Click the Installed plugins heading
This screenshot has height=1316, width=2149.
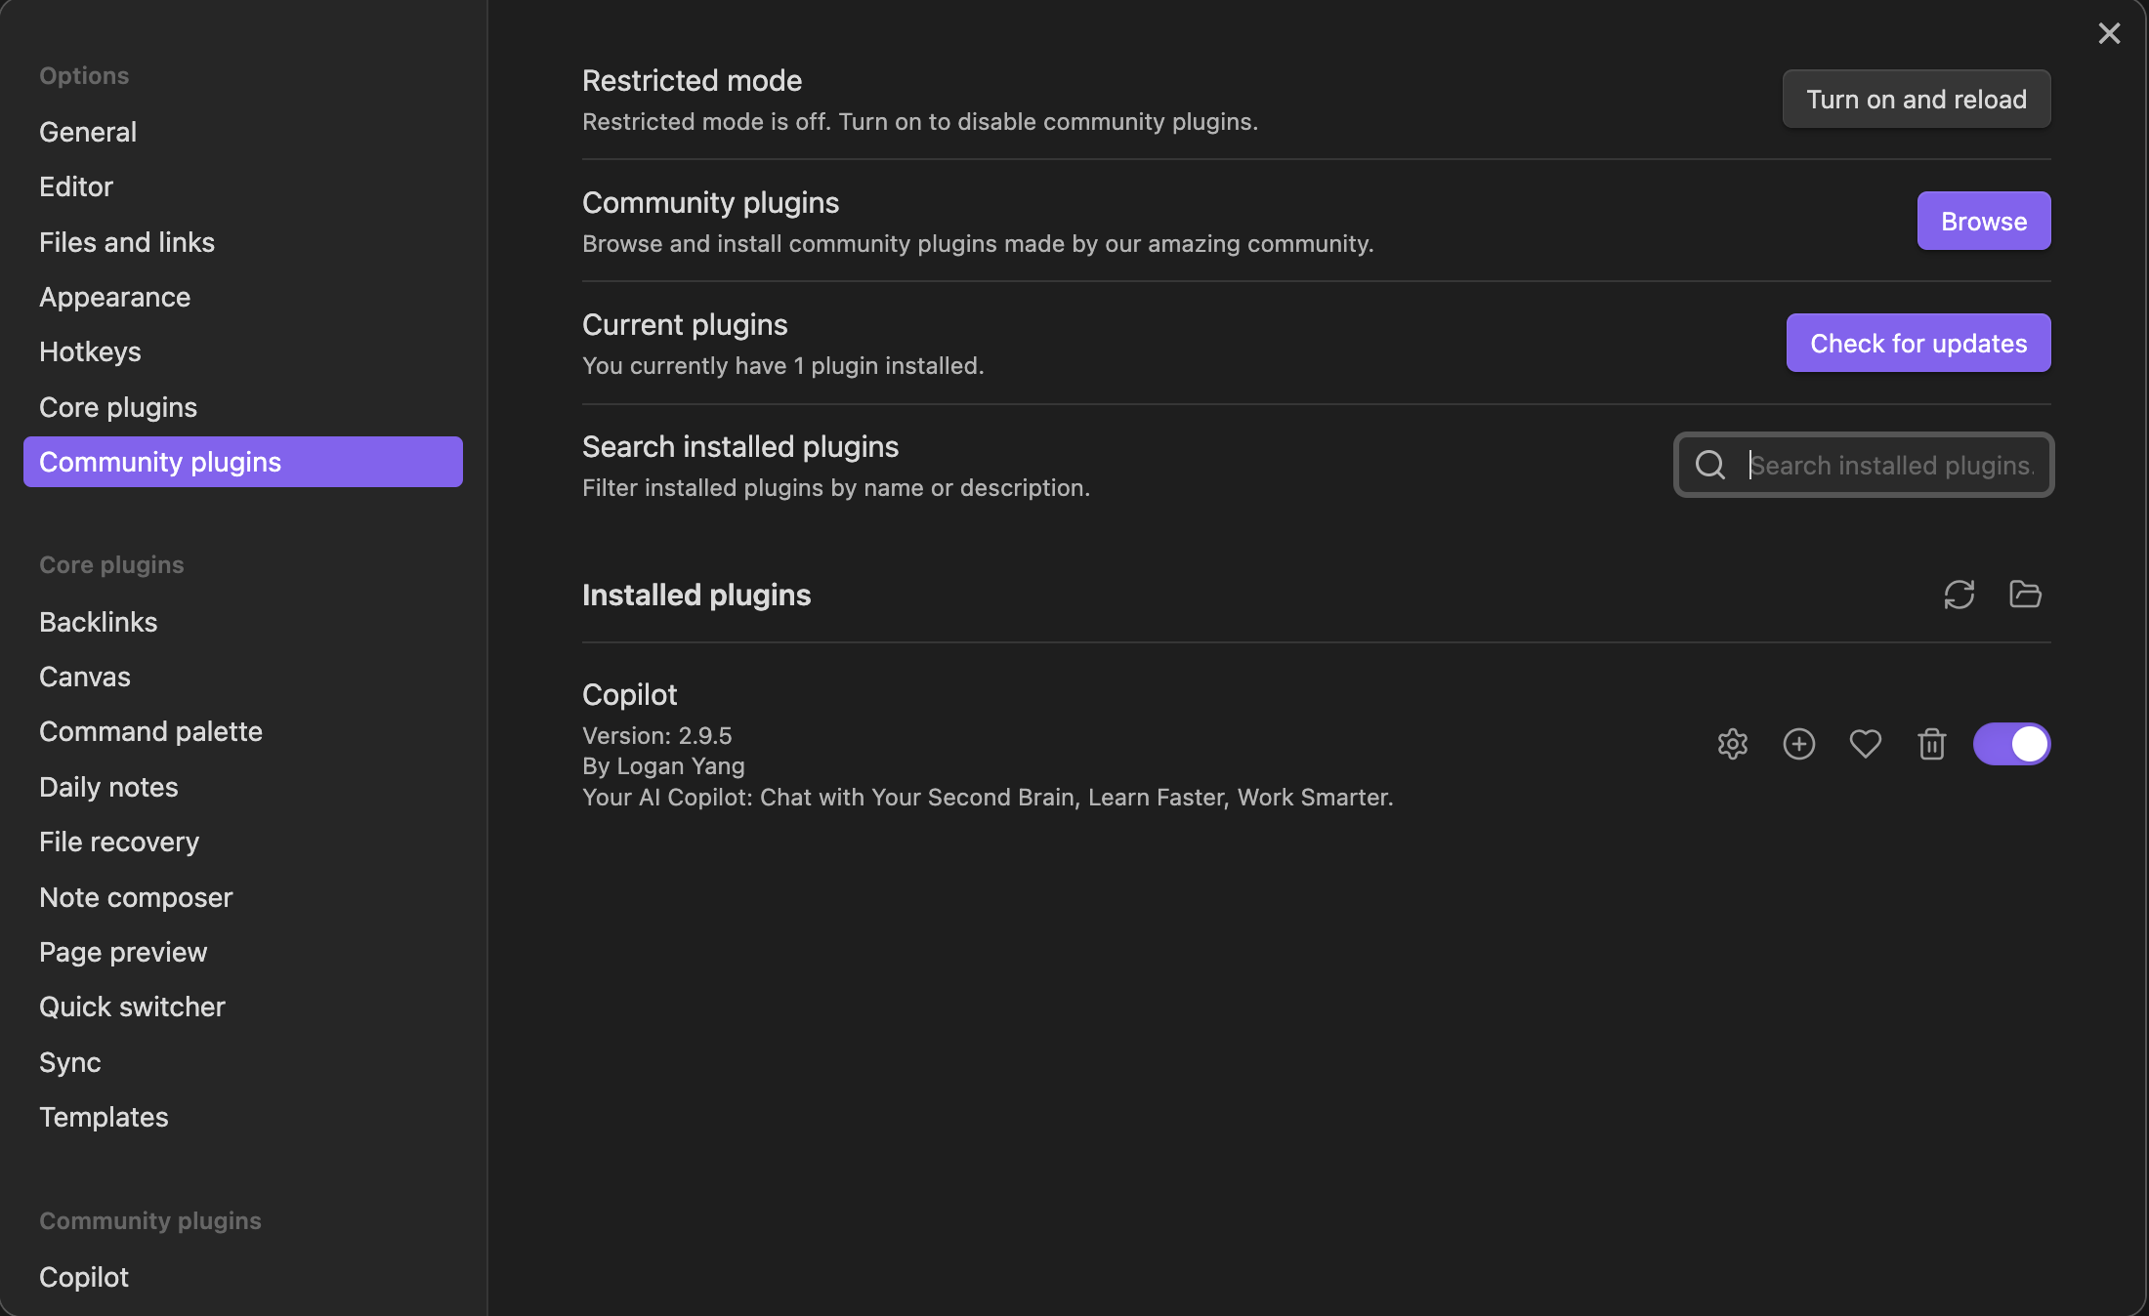pos(696,595)
